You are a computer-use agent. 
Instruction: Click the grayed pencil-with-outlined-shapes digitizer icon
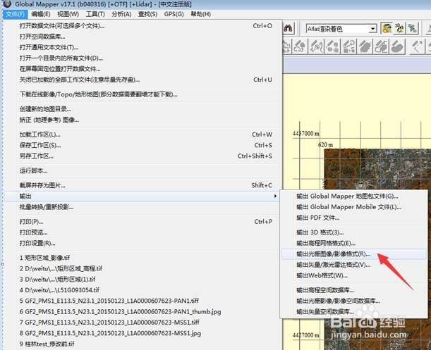[x=381, y=46]
